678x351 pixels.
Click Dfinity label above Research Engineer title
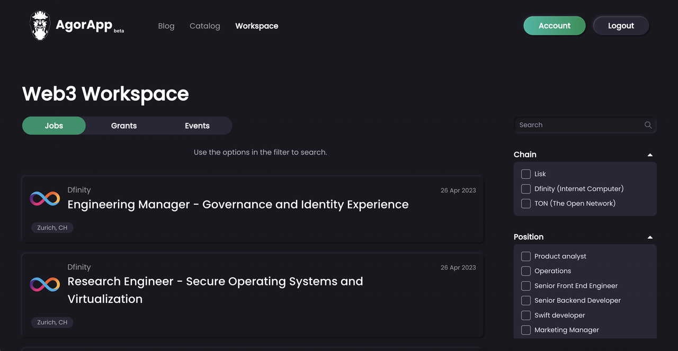79,267
